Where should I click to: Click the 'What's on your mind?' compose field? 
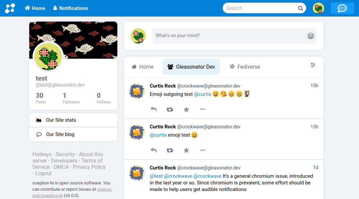tap(229, 36)
